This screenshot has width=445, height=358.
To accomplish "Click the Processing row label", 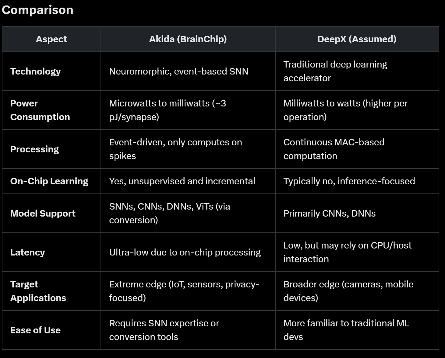I will click(x=34, y=149).
